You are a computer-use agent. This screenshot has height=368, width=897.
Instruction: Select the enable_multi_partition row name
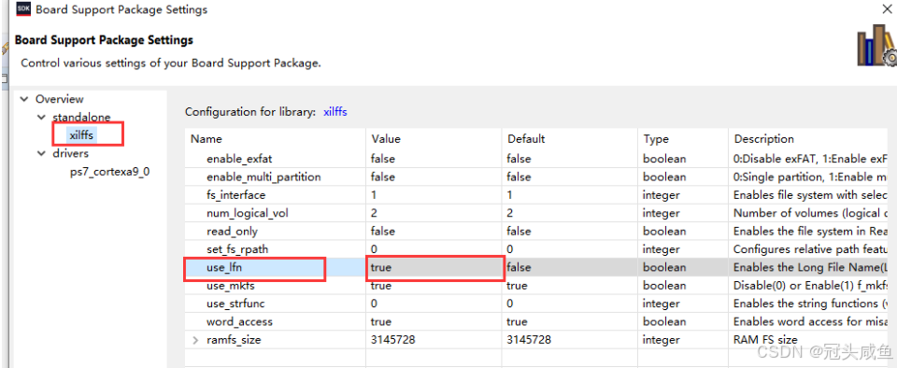point(263,177)
